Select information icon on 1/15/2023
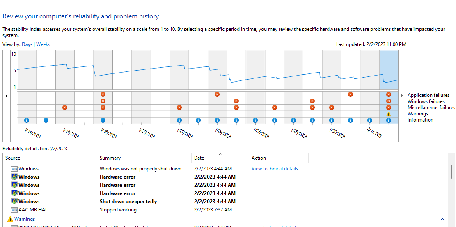The height and width of the screenshot is (227, 456). (x=46, y=120)
